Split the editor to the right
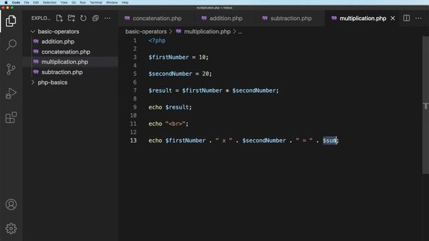Screen dimensions: 429x241 (407, 18)
